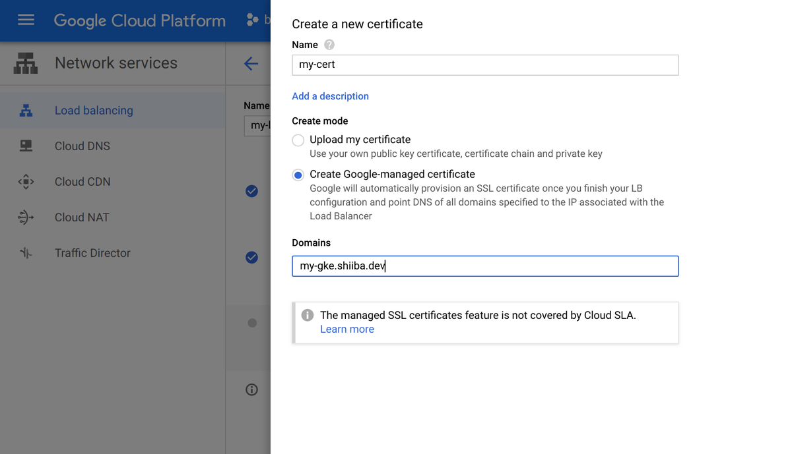
Task: Click the Learn more link
Action: (x=347, y=329)
